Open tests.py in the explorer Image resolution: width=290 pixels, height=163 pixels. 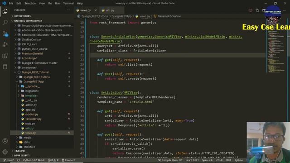pos(30,124)
